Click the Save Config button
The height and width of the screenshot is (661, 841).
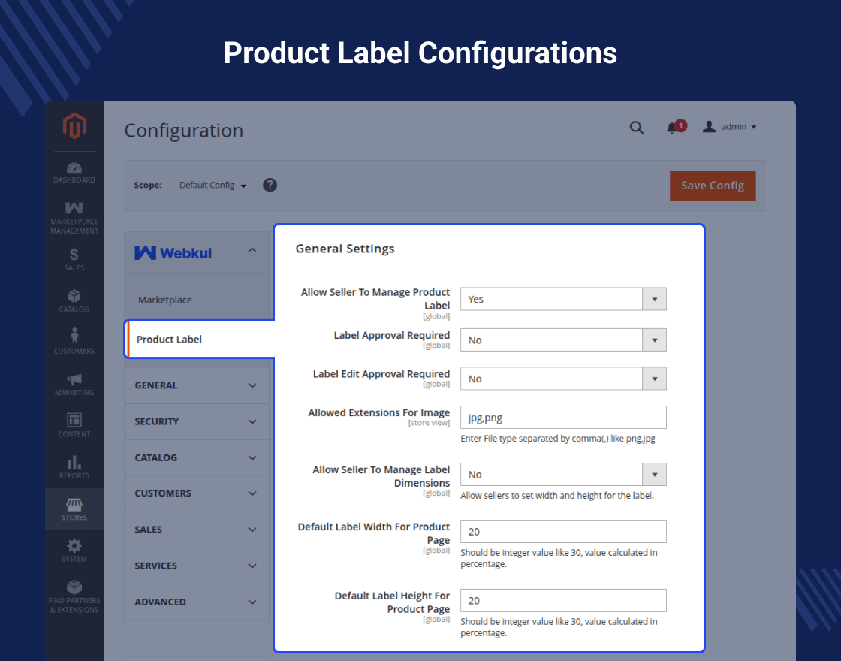coord(713,186)
